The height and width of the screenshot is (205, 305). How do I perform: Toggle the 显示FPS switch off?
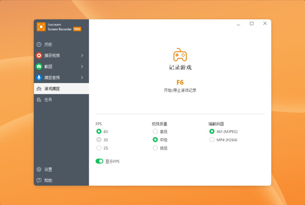tap(99, 161)
